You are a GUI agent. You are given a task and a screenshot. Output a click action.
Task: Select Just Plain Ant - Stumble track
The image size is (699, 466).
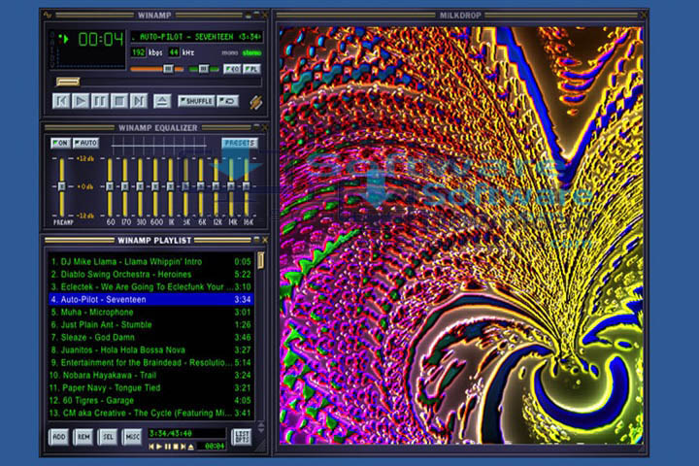point(151,324)
